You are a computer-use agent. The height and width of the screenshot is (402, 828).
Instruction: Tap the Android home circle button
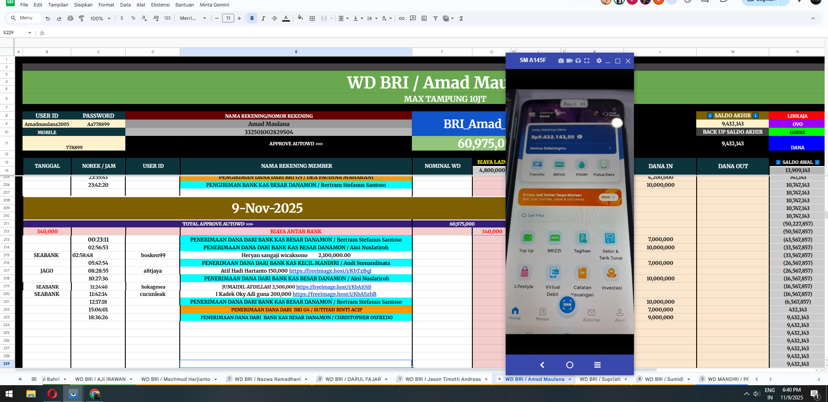click(570, 365)
